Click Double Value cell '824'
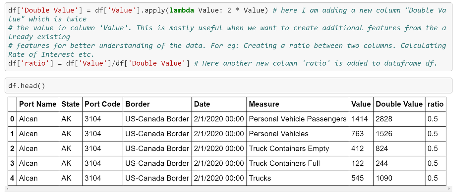 399,148
